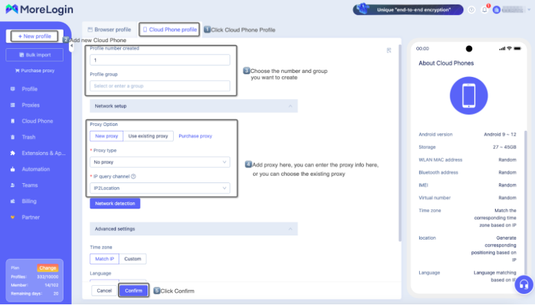
Task: Click the Trash sidebar icon
Action: pyautogui.click(x=12, y=137)
